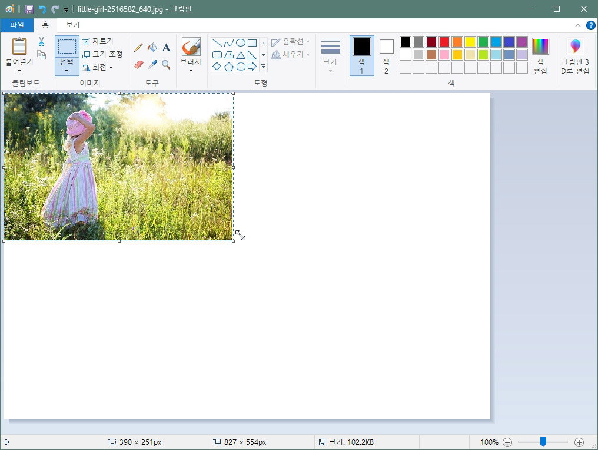
Task: Click the Copy icon in clipboard group
Action: (42, 55)
